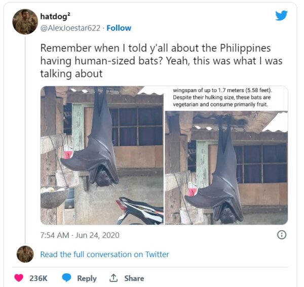Click the small avatar beside conversation link

25,254
